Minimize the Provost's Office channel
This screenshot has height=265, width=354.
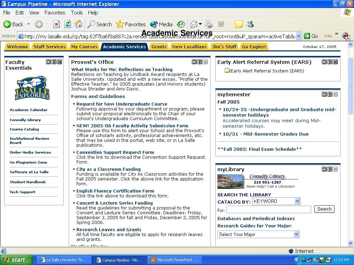point(200,62)
